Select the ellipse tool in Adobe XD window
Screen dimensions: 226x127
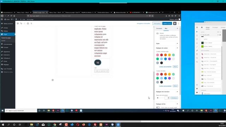point(197,39)
